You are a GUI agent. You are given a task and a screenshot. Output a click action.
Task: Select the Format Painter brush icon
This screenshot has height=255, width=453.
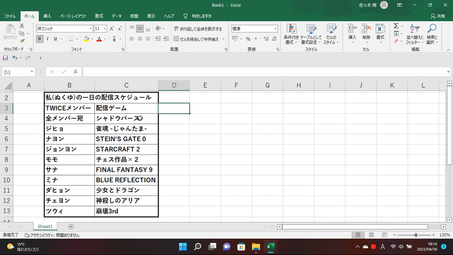(22, 41)
